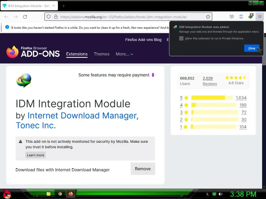Show hidden tray icons arrow
The image size is (266, 199).
tap(208, 194)
